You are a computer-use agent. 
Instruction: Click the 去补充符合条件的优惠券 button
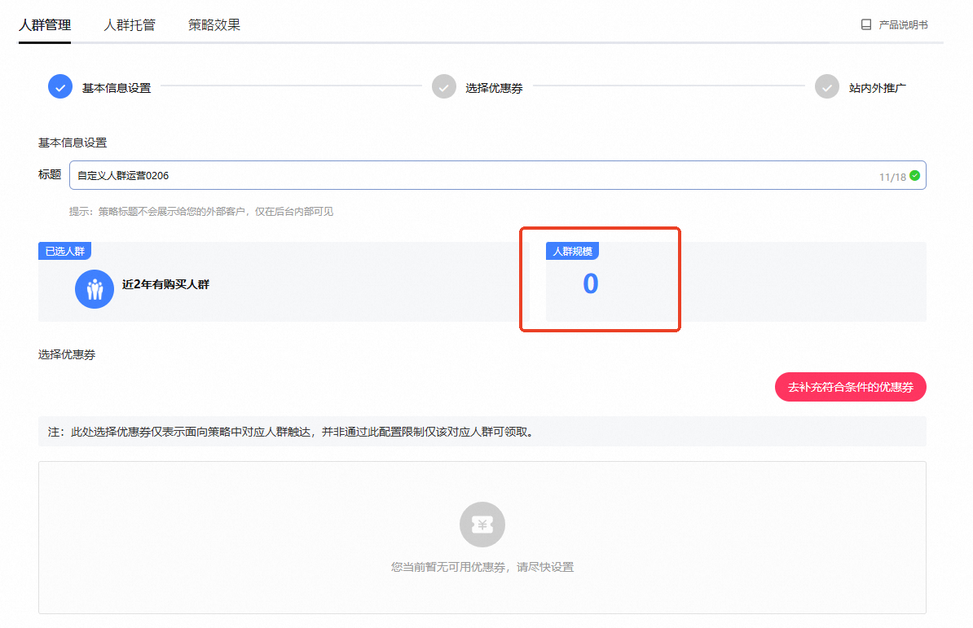pyautogui.click(x=850, y=387)
